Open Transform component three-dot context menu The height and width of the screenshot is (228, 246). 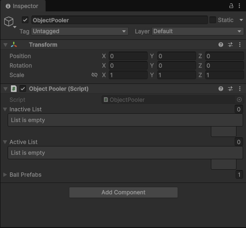pos(240,45)
